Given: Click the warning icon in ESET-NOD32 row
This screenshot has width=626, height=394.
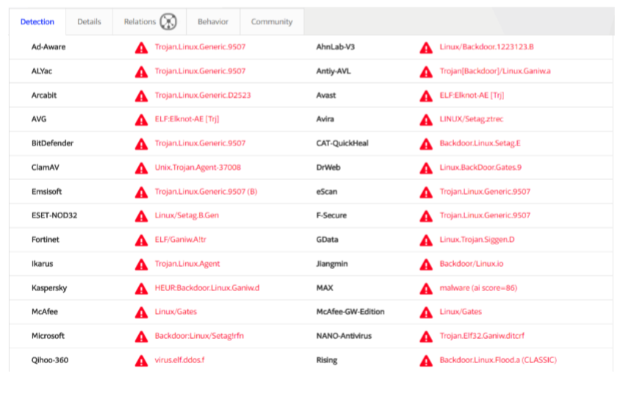Looking at the screenshot, I should click(141, 216).
